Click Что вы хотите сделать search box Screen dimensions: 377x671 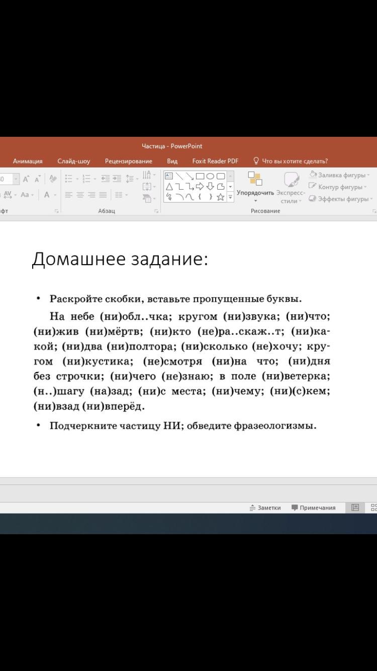coord(295,161)
